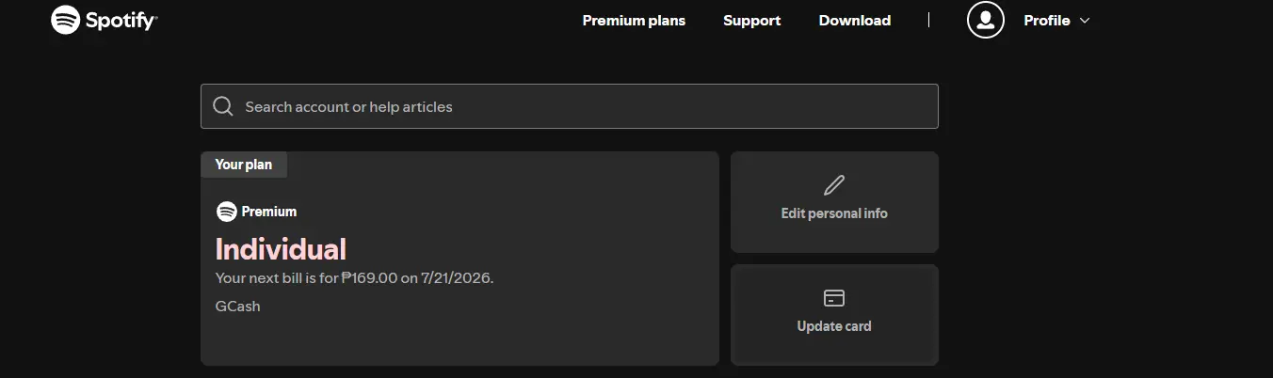Open the Premium plans menu item
The height and width of the screenshot is (378, 1273).
[x=634, y=21]
